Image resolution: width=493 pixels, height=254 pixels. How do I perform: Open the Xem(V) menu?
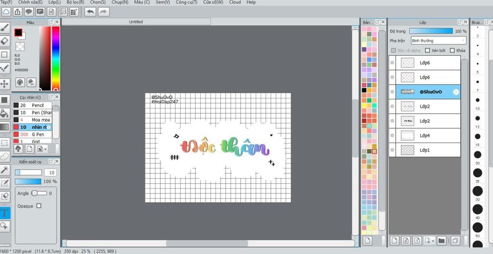(163, 2)
